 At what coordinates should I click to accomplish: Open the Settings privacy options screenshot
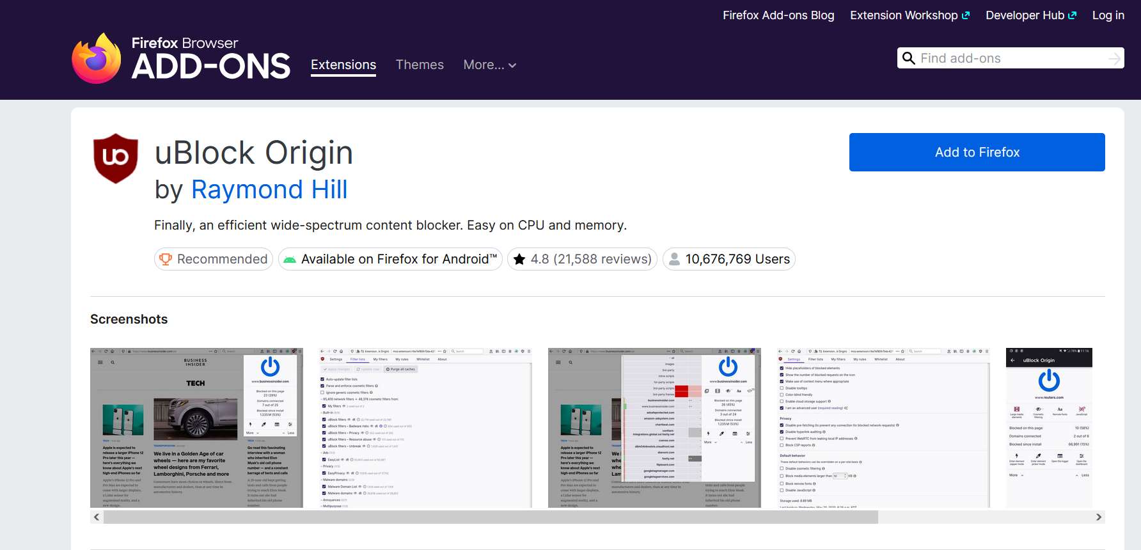click(883, 428)
